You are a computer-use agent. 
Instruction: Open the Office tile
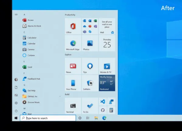tap(73, 26)
